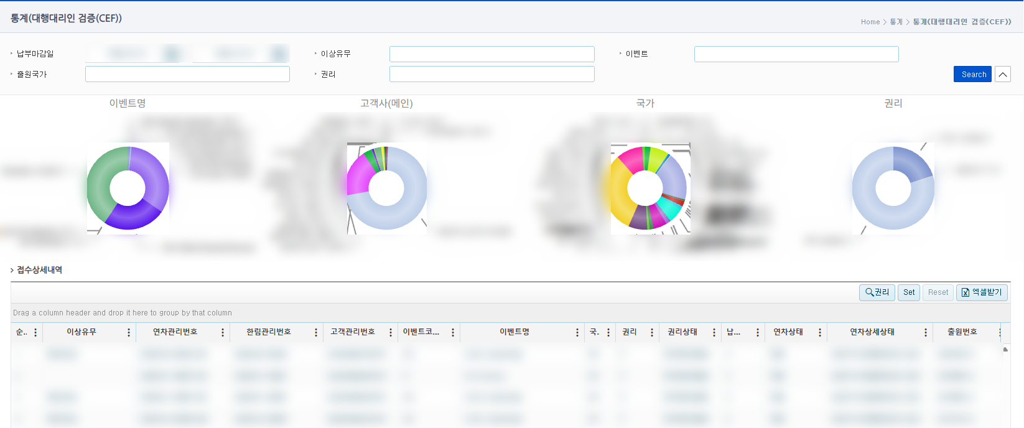Download Excel via 엑셀받기 button

coord(982,292)
